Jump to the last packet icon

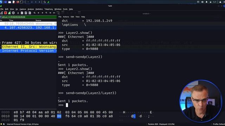[x=54, y=13]
